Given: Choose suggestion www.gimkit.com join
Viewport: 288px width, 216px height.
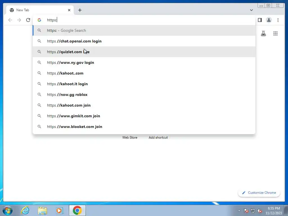Looking at the screenshot, I should (x=144, y=116).
